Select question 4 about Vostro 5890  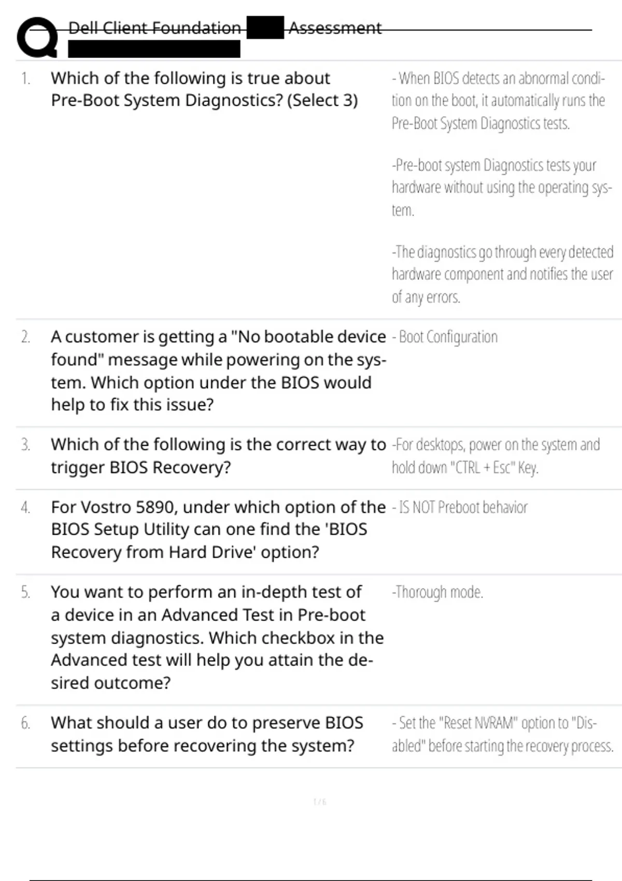[218, 530]
